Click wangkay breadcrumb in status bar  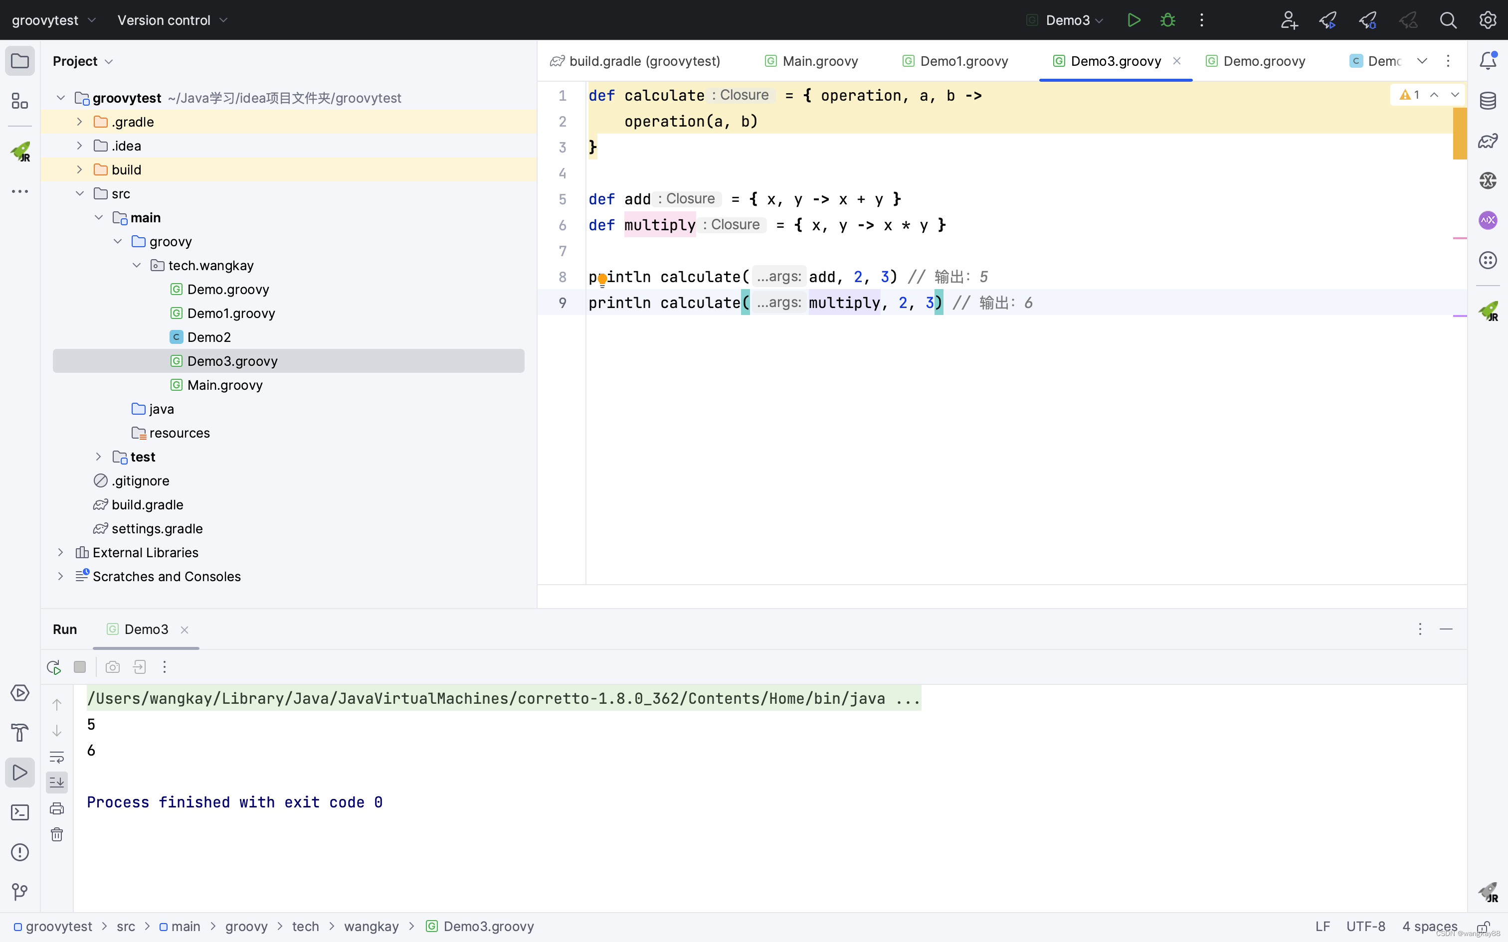[x=372, y=927]
